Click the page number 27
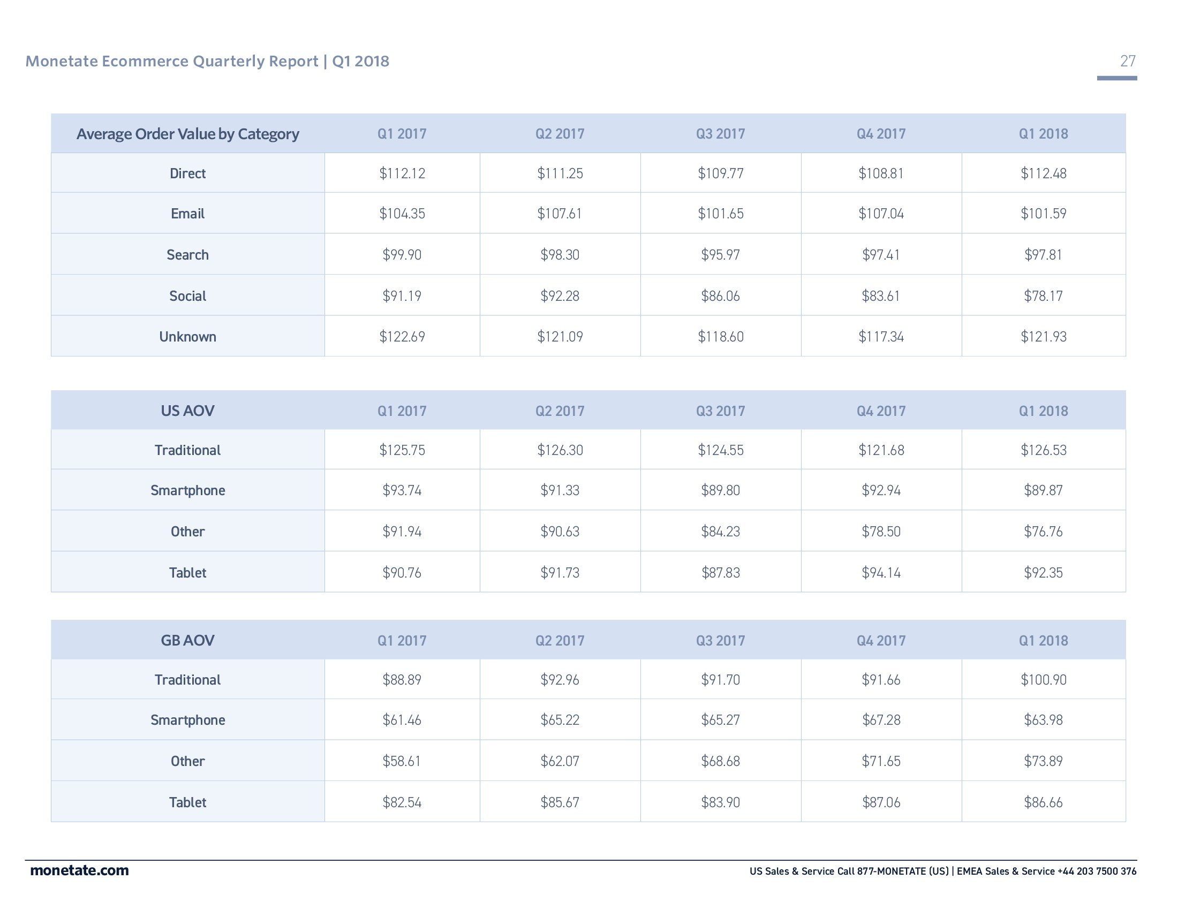 (1127, 62)
